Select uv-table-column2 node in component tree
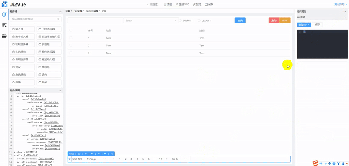Viewport: 349px width, 166px height. coord(35,159)
